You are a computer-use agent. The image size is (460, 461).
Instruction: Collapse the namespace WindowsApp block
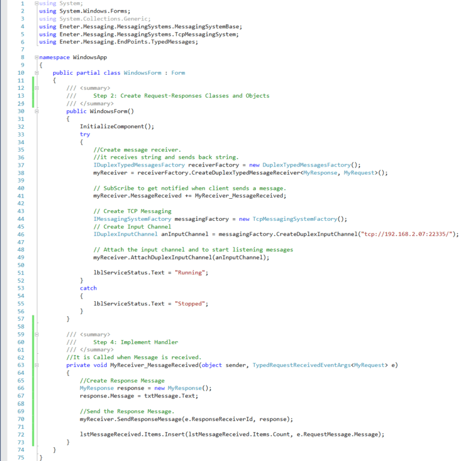pos(37,57)
